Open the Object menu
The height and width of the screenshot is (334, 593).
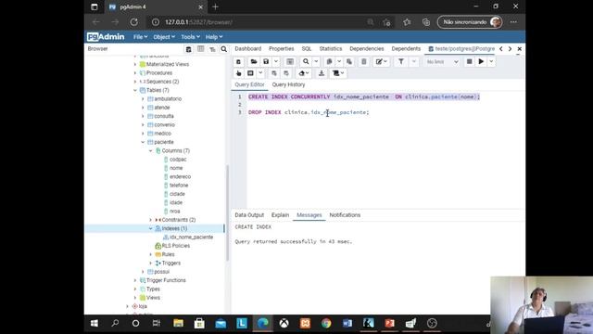click(164, 37)
